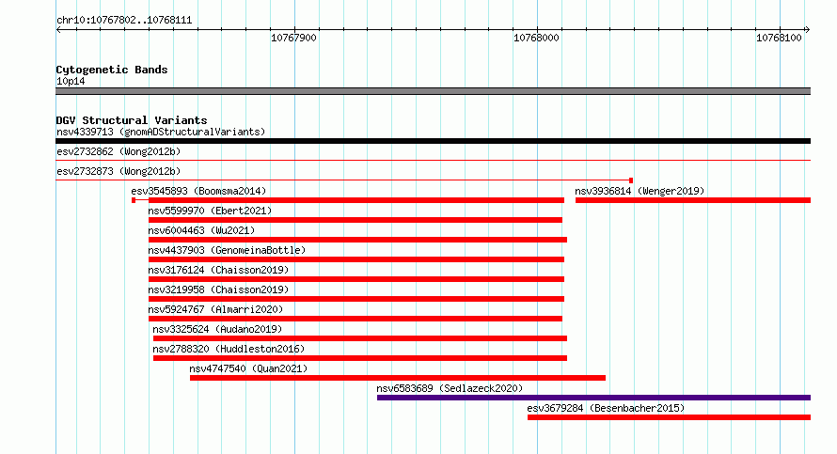Viewport: 837px width, 454px height.
Task: Click the nsv3325624 (Audano2019) label
Action: (x=217, y=329)
